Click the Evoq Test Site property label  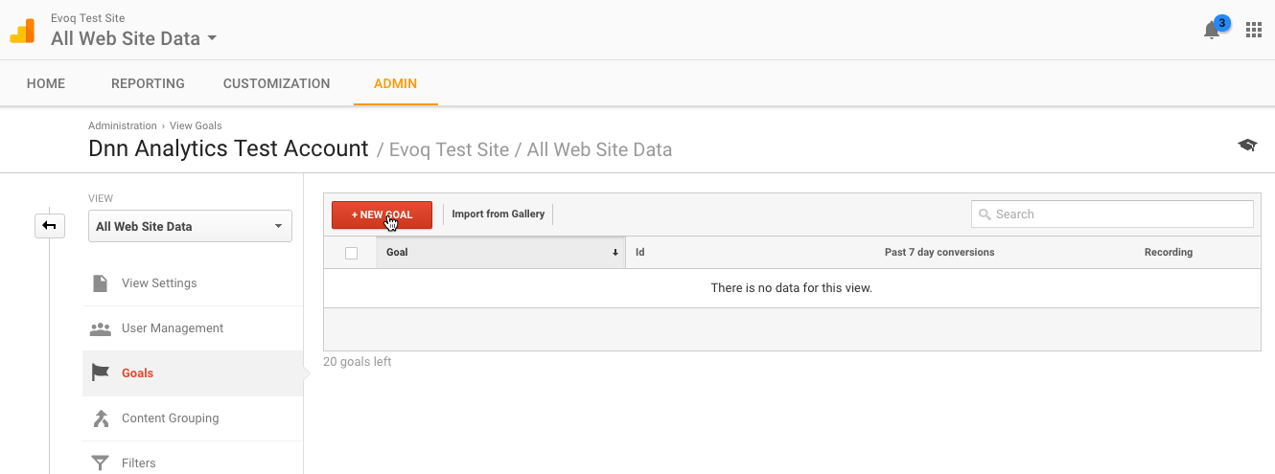87,18
